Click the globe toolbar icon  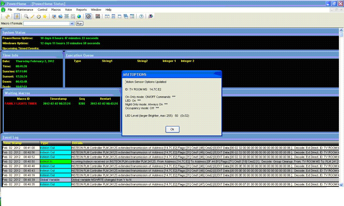click(79, 16)
